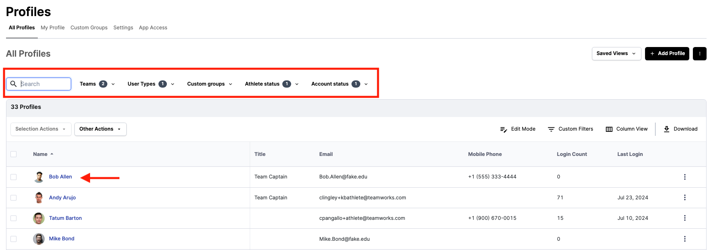Click the email clingley+kbathlete@teamworks.com
Viewport: 713px width, 250px height.
click(x=362, y=197)
